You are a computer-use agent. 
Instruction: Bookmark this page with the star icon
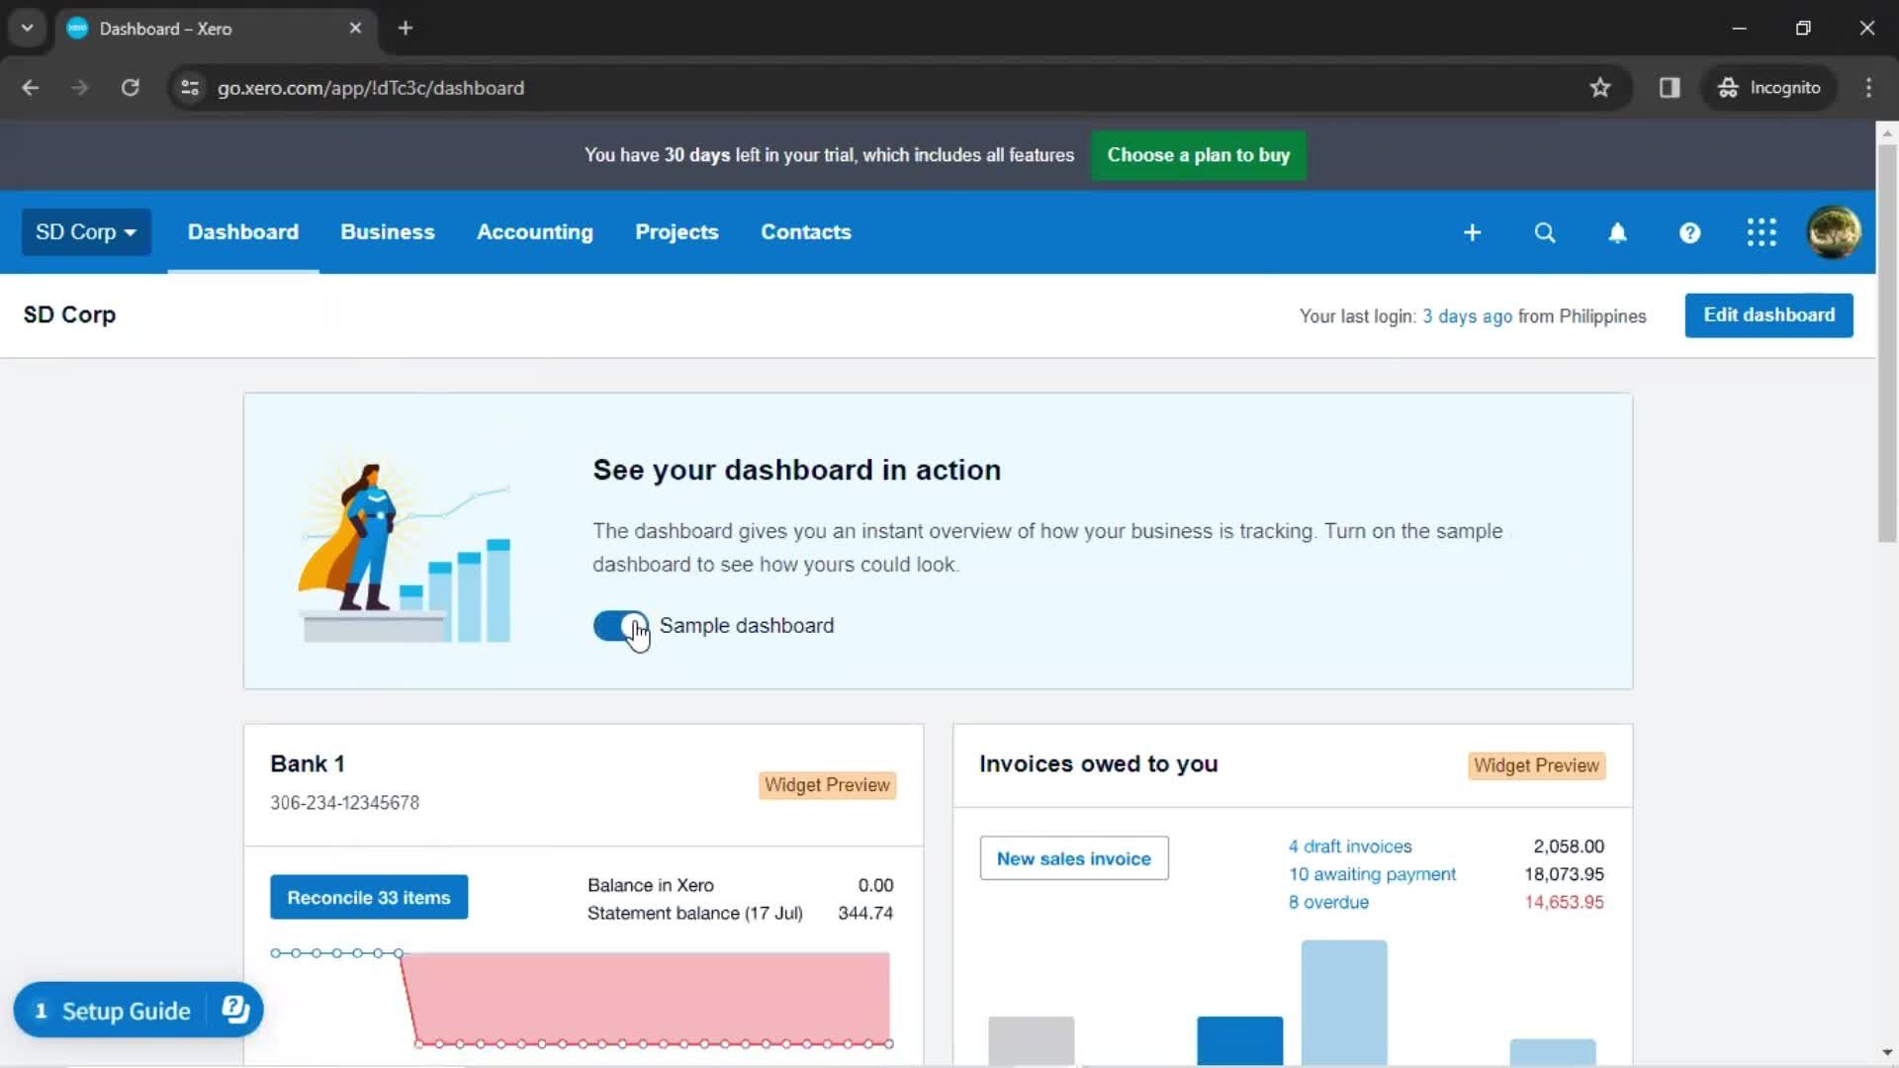pyautogui.click(x=1600, y=88)
